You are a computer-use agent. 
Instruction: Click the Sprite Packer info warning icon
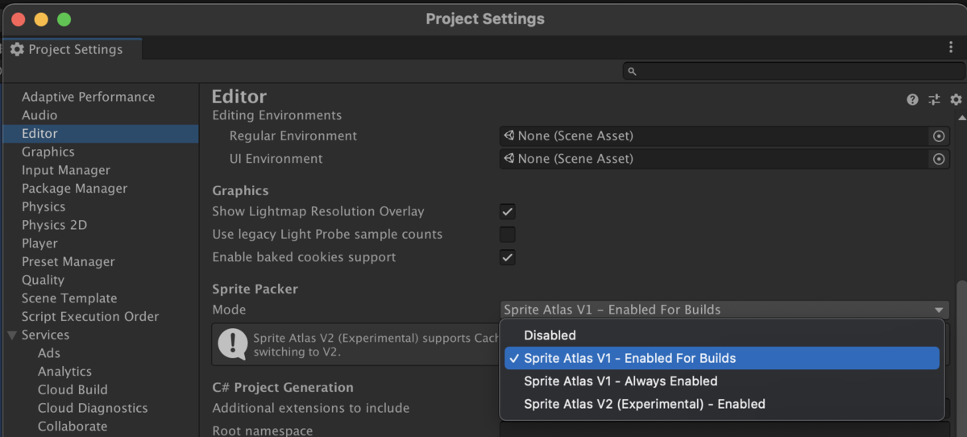[x=233, y=344]
